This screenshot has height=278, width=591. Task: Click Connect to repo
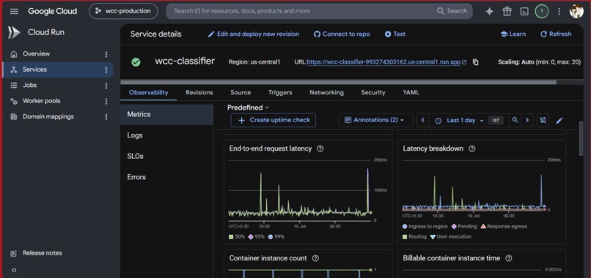coord(342,34)
